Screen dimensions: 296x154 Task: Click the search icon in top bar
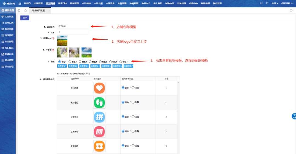click(x=261, y=3)
